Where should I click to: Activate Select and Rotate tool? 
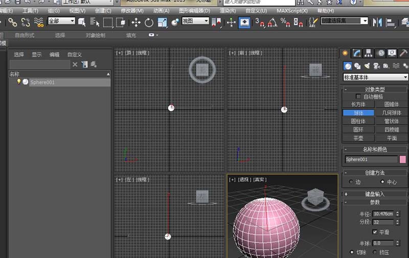coord(149,22)
